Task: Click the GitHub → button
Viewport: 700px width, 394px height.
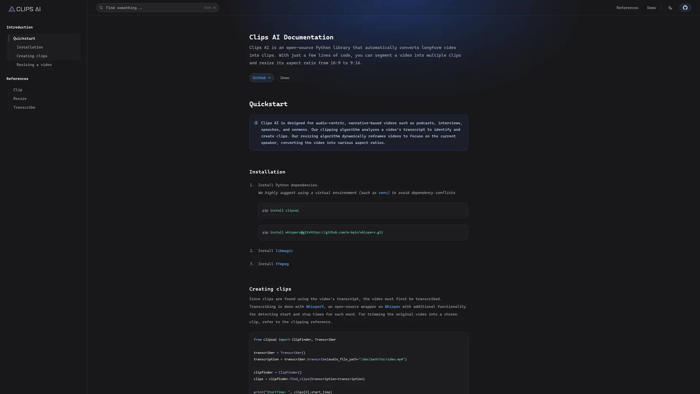Action: pos(261,78)
